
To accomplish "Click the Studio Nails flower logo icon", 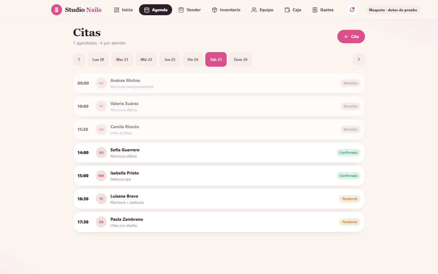I will (x=57, y=10).
